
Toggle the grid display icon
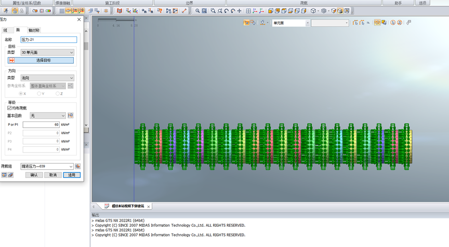62,11
